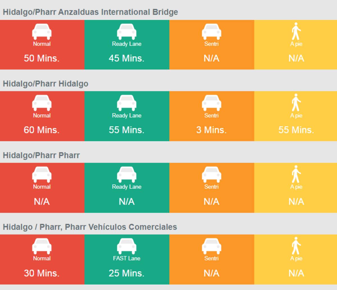This screenshot has height=290, width=337.
Task: Click the Normal car icon in Hidalgo/Pharr Pharr row
Action: point(42,175)
